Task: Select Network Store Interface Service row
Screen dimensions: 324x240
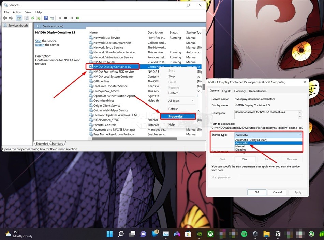Action: (x=145, y=52)
